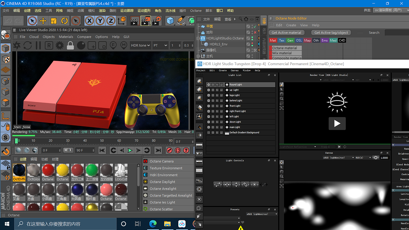
Task: Select the Rotate tool in top toolbar
Action: 65,21
